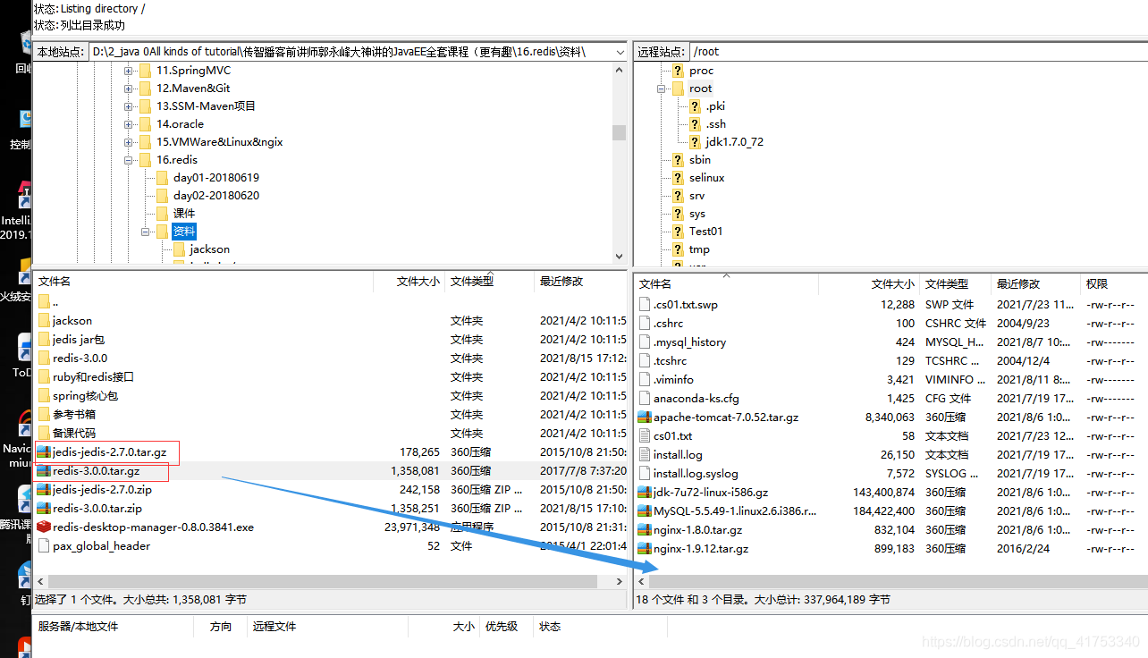Select the .viminfo remote file name
This screenshot has width=1148, height=658.
coord(673,380)
